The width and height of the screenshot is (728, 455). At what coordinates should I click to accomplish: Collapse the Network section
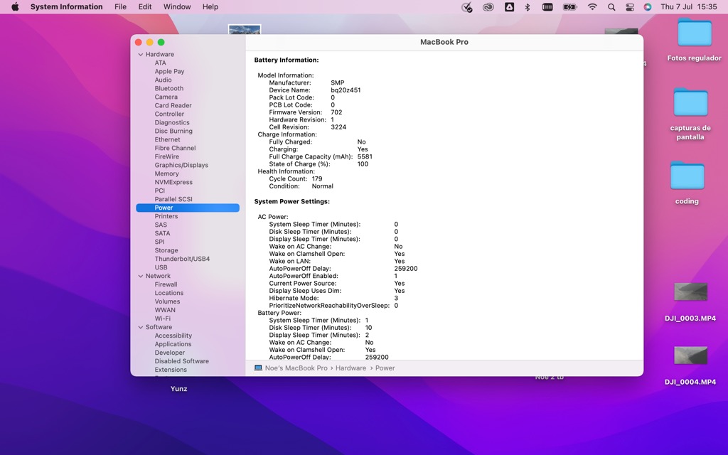coord(141,277)
